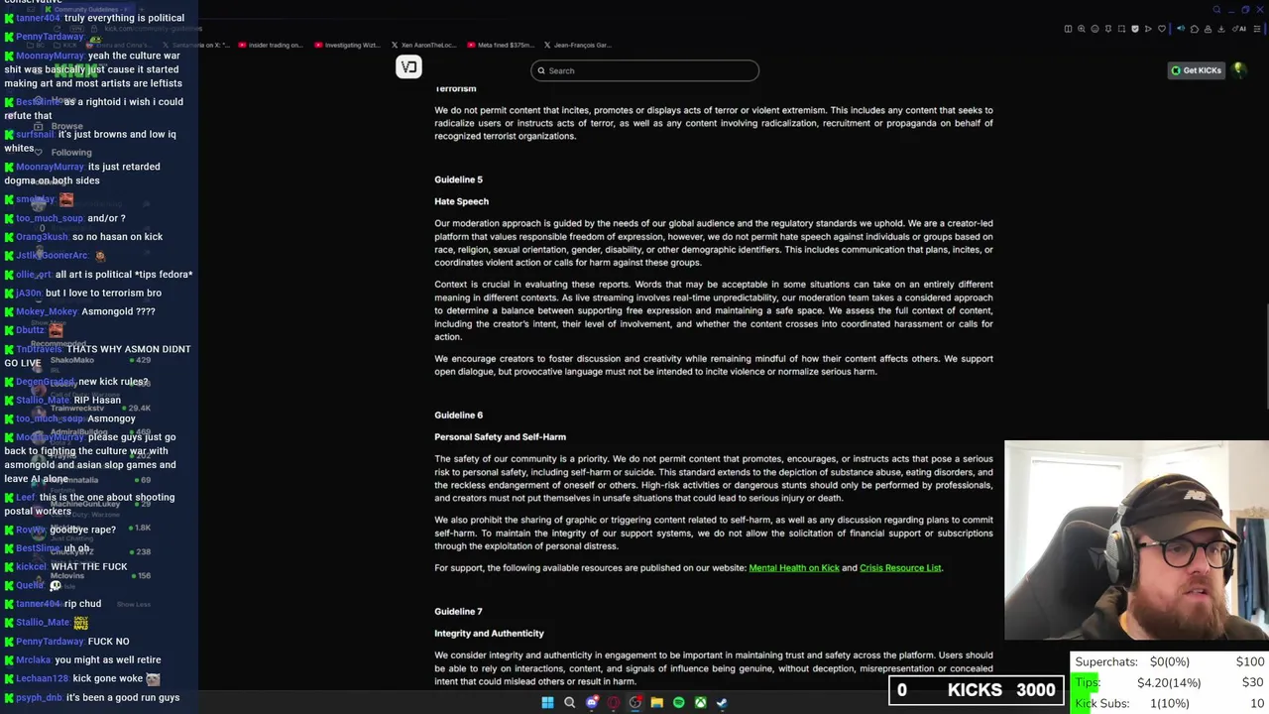Focus the Kick Search input field
Viewport: 1269px width, 714px height.
[644, 70]
